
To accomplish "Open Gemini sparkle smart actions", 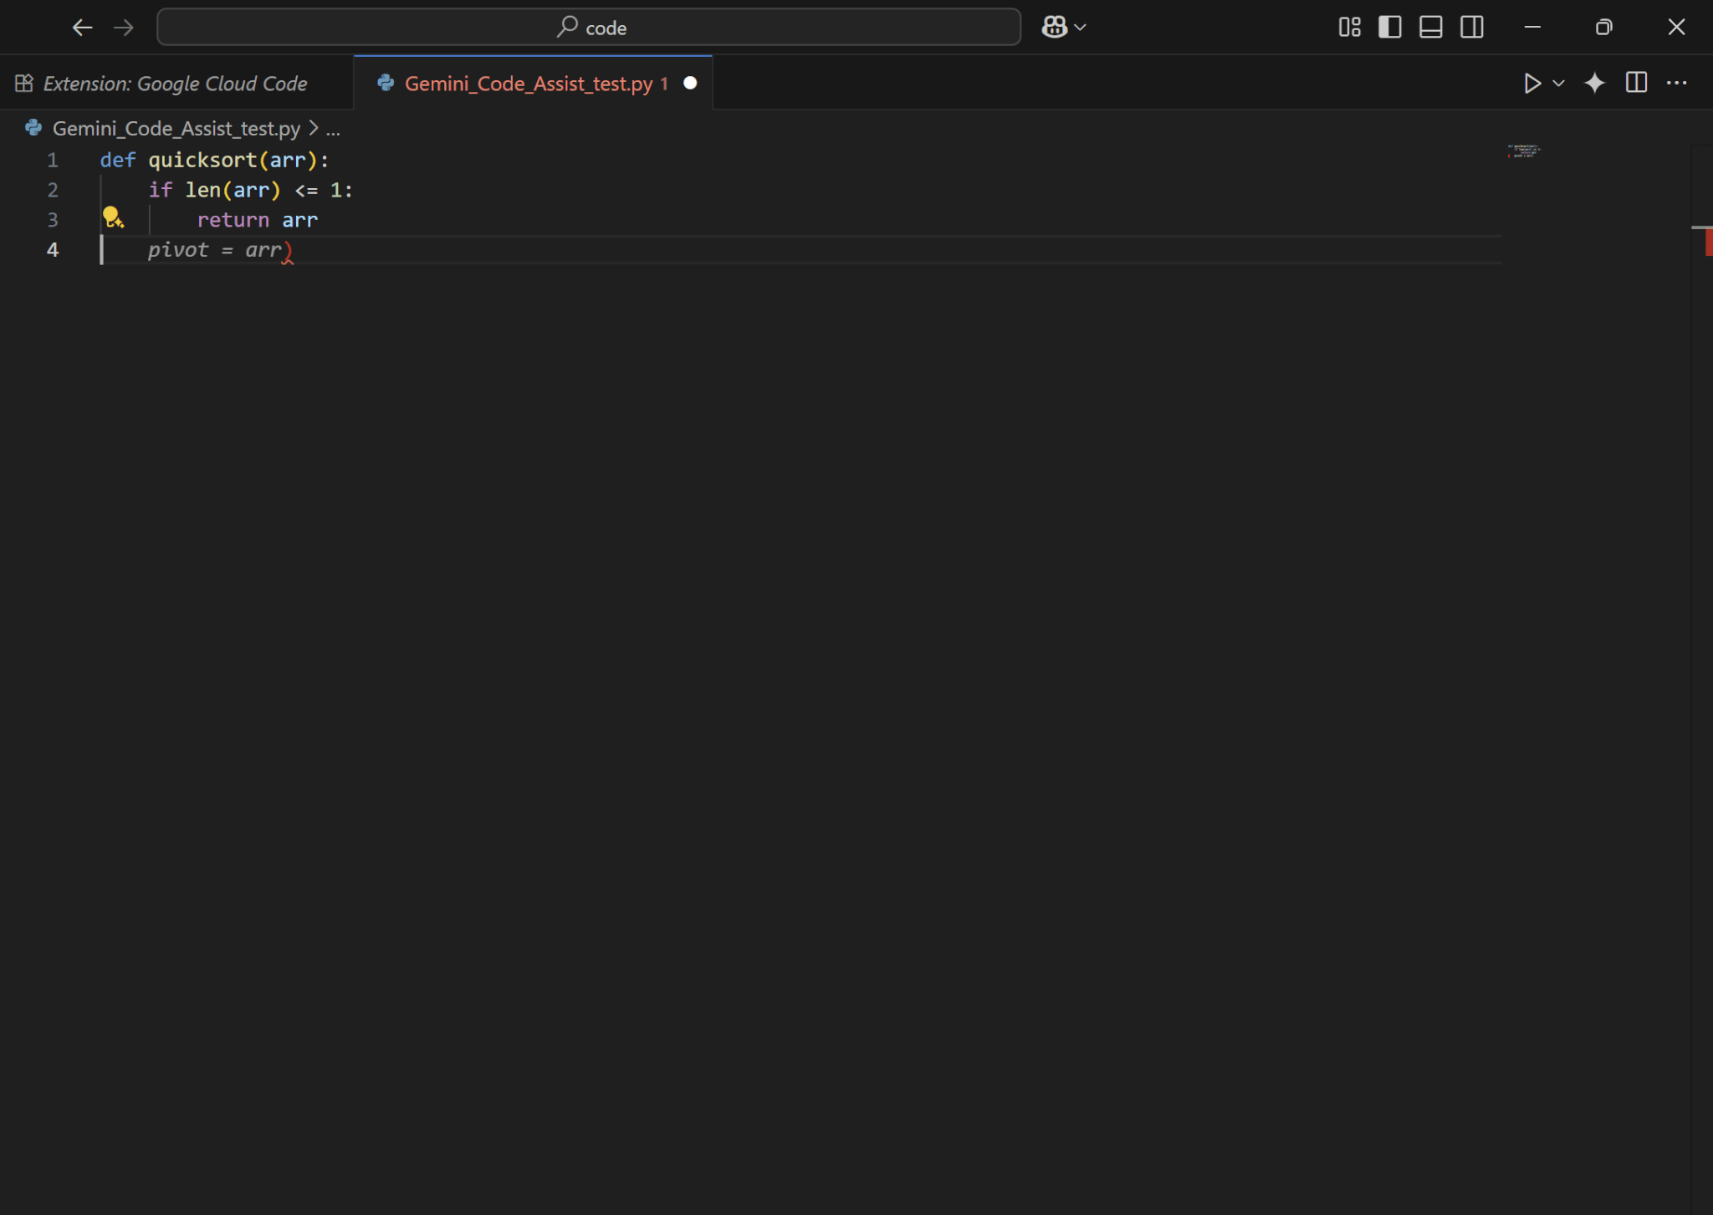I will click(1595, 84).
